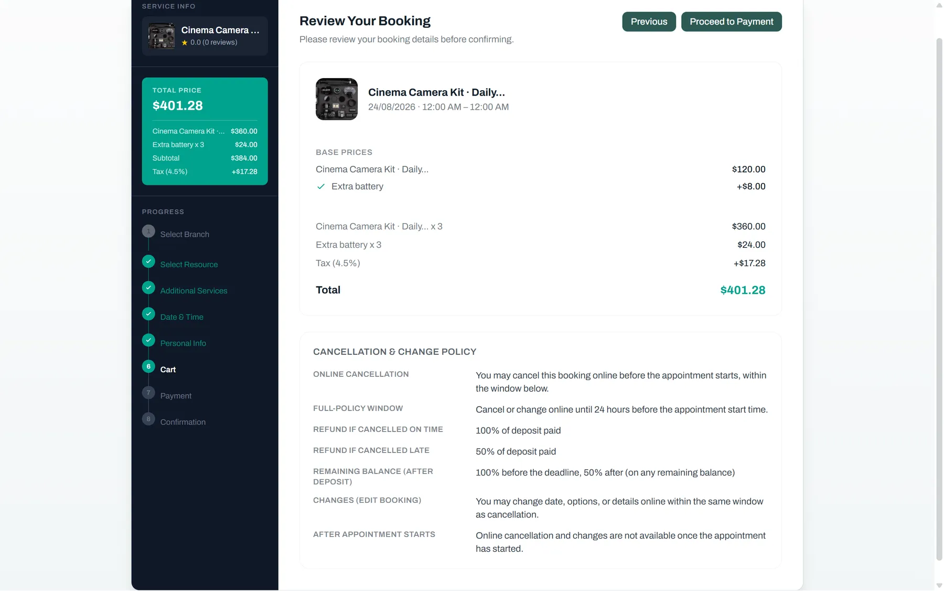The image size is (944, 591).
Task: Proceed to Payment
Action: click(731, 22)
